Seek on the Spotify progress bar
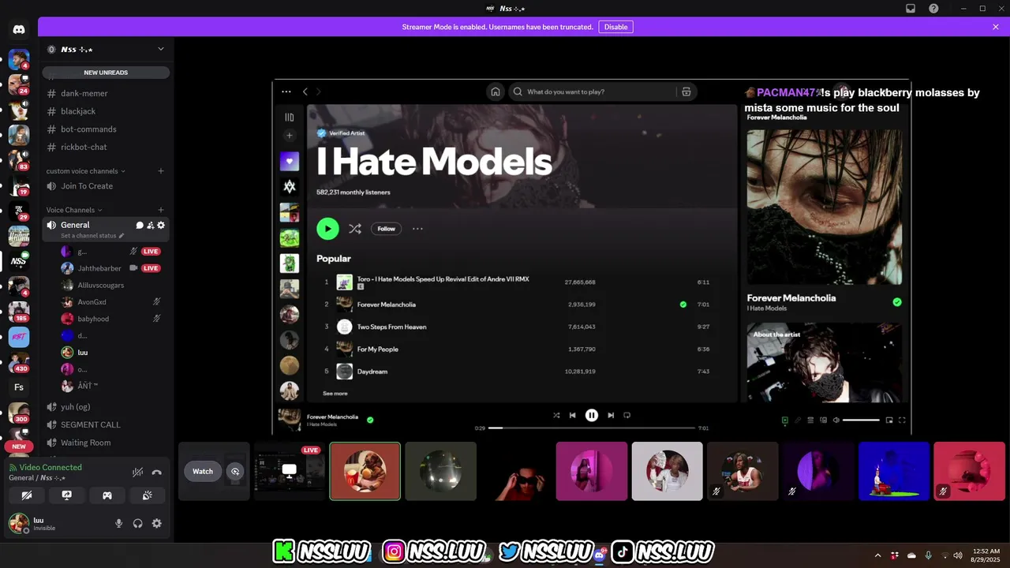Viewport: 1010px width, 568px height. [x=592, y=428]
